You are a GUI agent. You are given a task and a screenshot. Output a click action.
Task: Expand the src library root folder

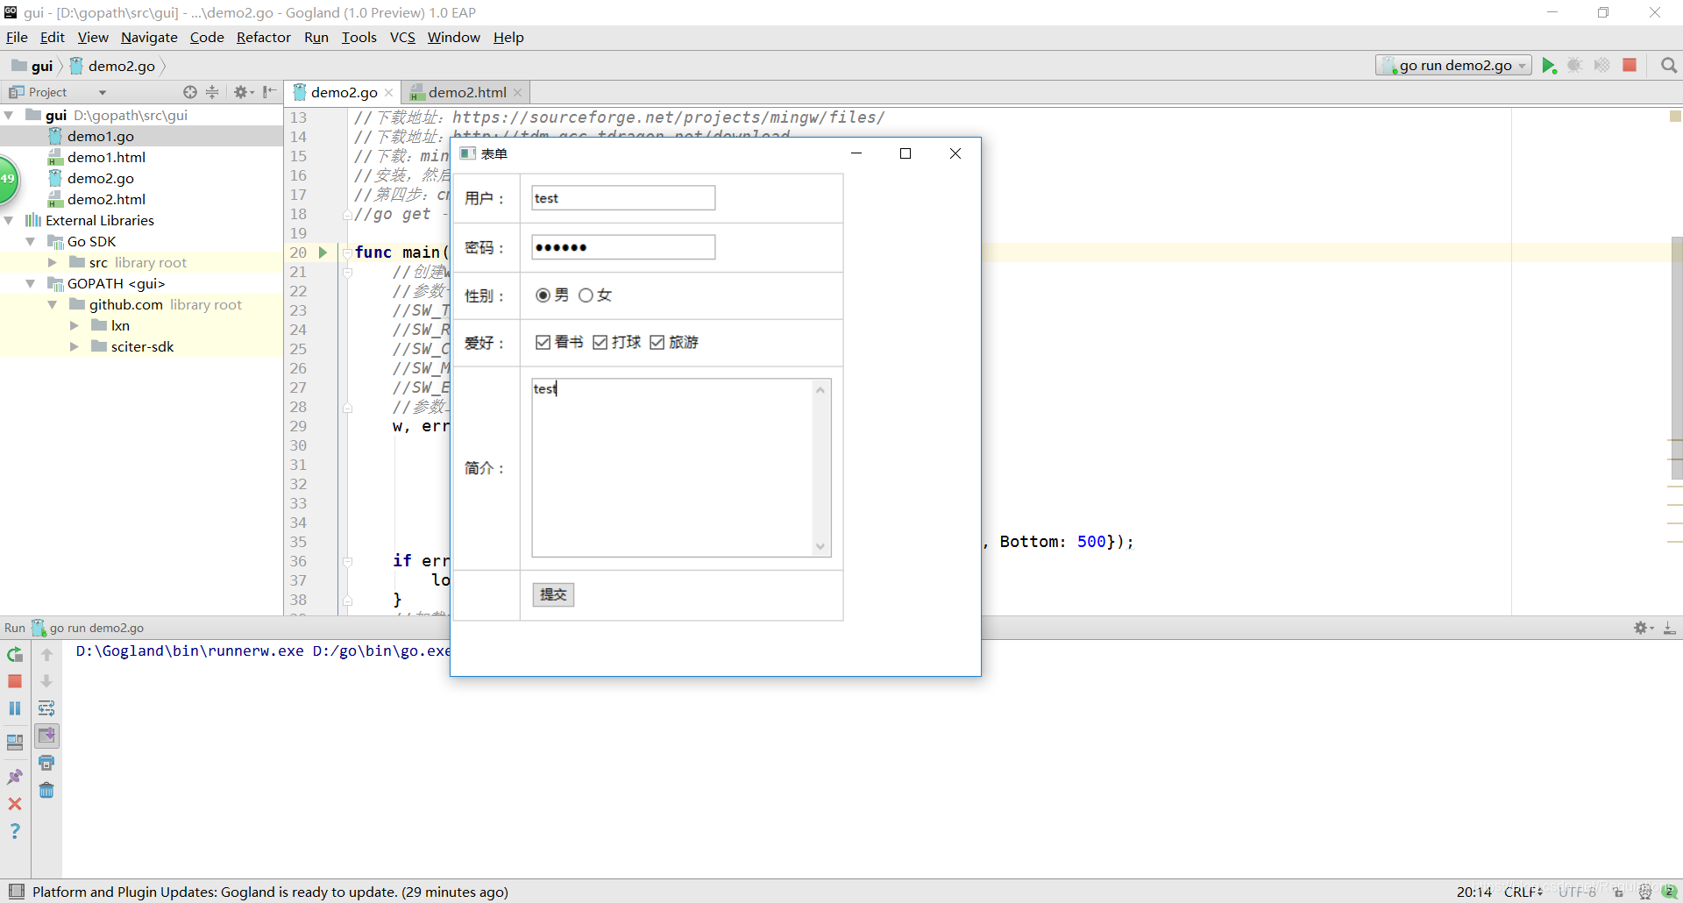pos(53,262)
